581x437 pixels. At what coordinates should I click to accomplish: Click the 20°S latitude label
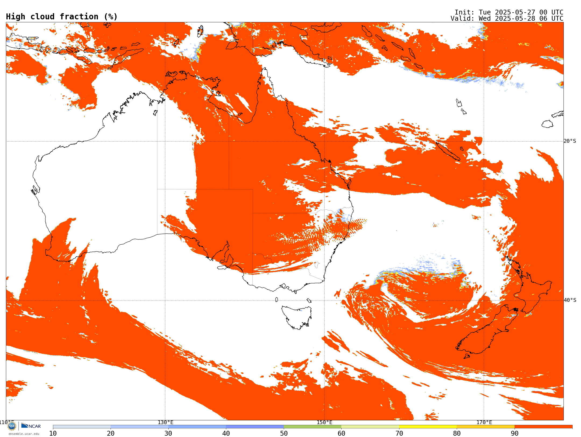click(570, 141)
